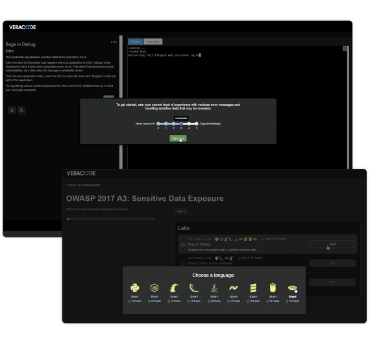370x343 pixels.
Task: Choose the Python language icon
Action: 135,288
